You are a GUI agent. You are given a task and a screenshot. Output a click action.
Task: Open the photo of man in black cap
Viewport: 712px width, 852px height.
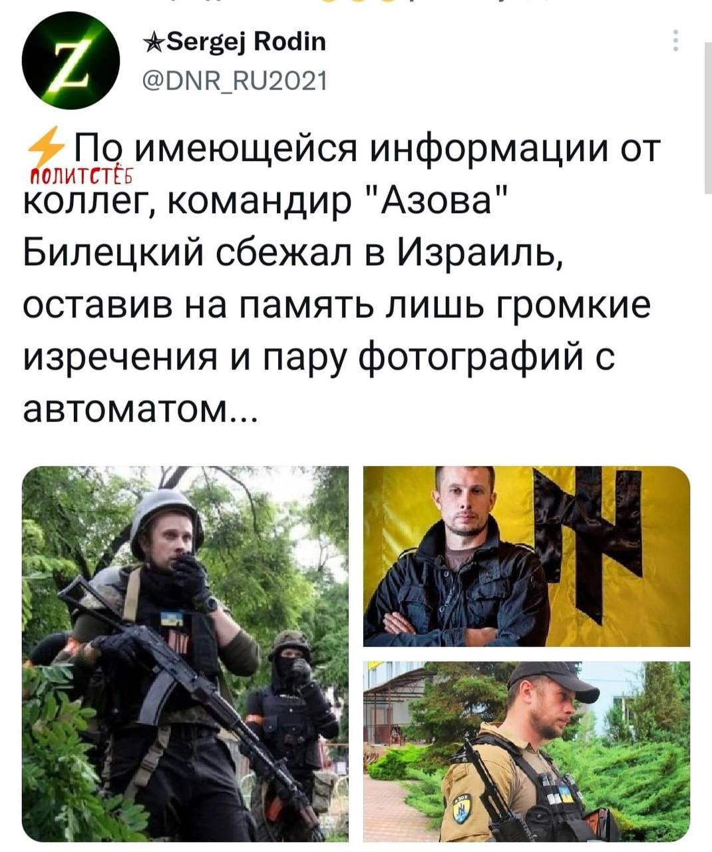(x=526, y=751)
